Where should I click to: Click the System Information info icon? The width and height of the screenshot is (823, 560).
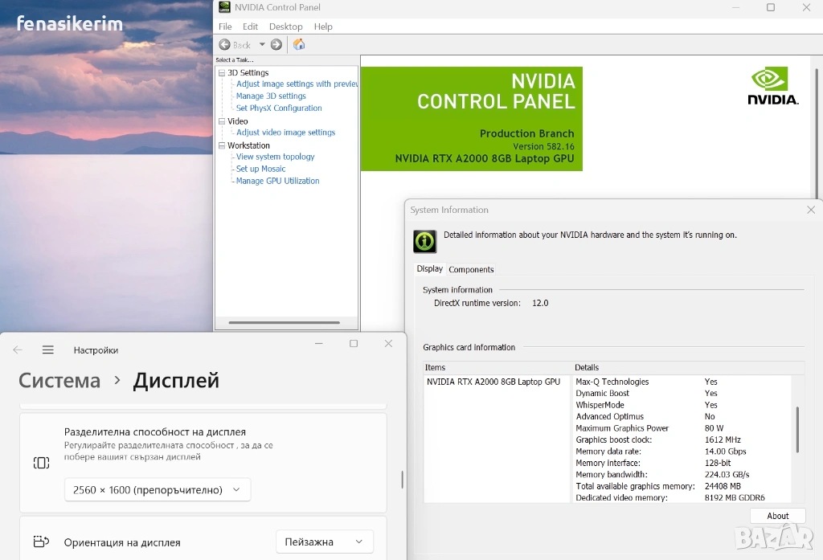[424, 241]
